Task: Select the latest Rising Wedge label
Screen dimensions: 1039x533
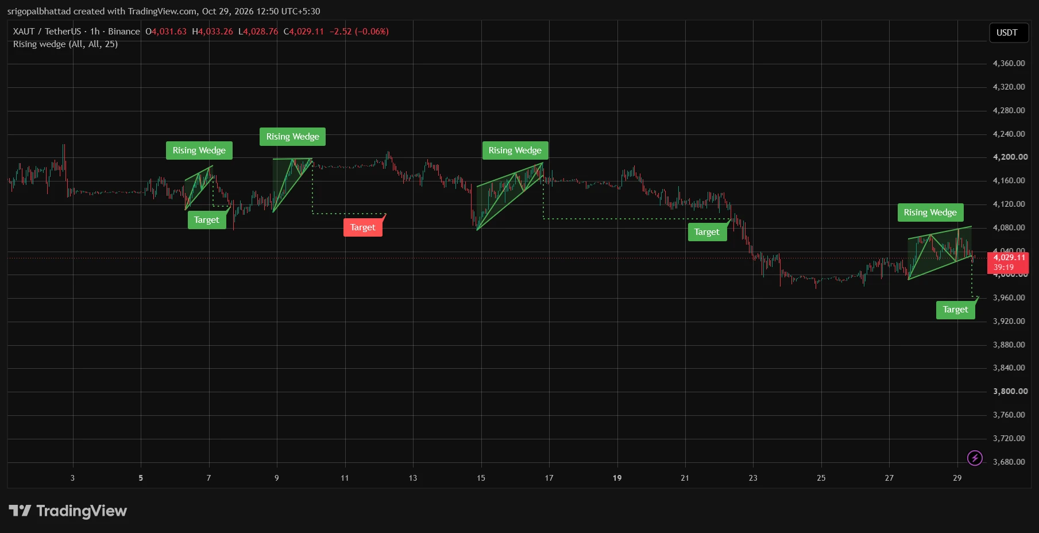Action: pos(930,213)
